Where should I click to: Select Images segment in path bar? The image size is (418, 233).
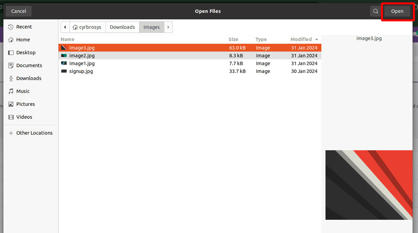click(x=152, y=27)
